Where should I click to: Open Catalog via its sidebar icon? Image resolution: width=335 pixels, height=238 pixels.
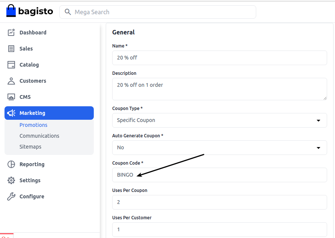(x=11, y=65)
